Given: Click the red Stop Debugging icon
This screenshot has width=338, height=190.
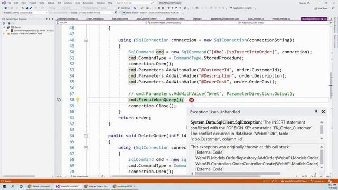Looking at the screenshot, I should tap(159, 8).
